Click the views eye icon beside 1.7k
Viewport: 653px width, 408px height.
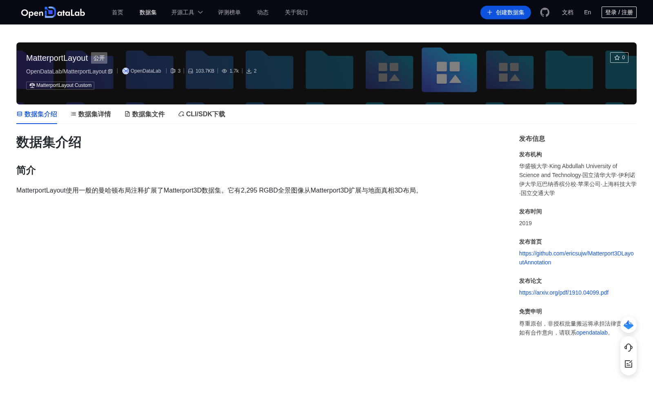point(224,71)
